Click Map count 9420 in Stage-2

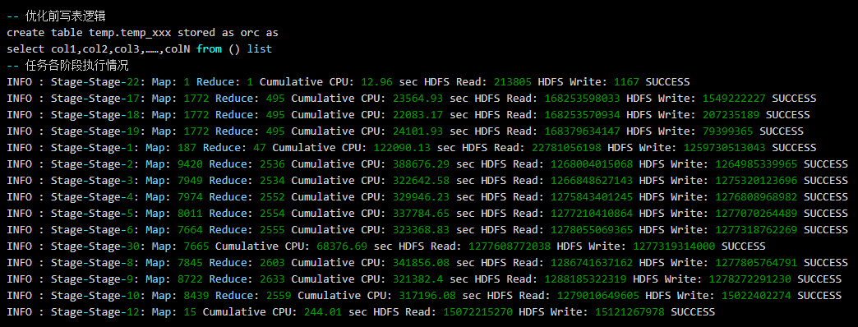190,164
